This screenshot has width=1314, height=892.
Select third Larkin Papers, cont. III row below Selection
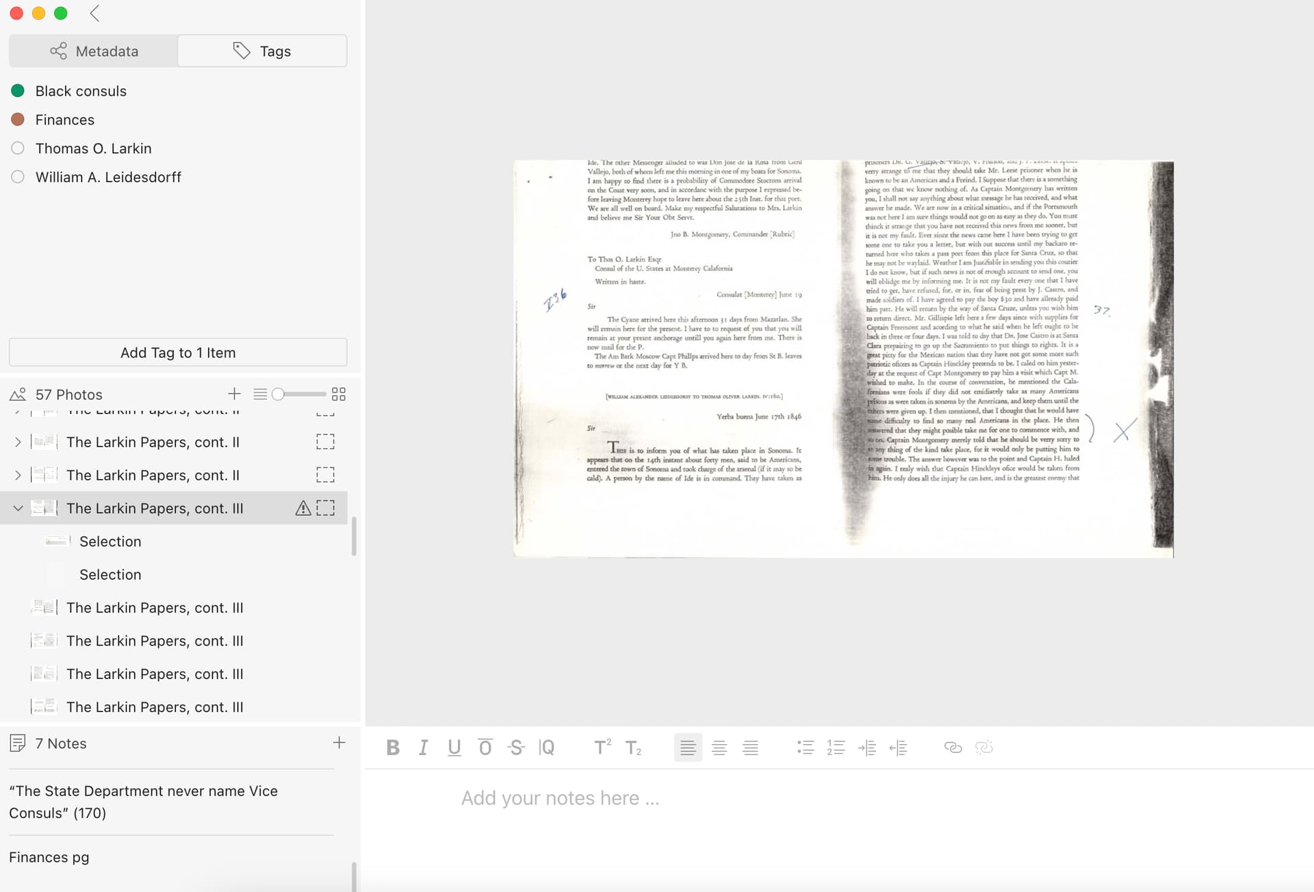click(x=174, y=674)
